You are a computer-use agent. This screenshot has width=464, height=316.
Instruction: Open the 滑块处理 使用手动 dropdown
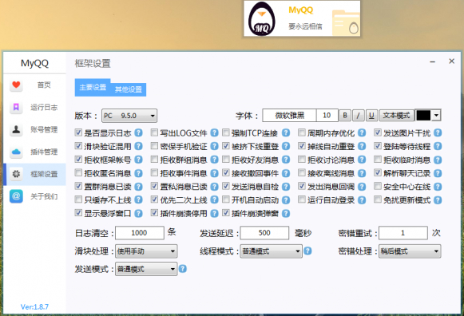146,251
